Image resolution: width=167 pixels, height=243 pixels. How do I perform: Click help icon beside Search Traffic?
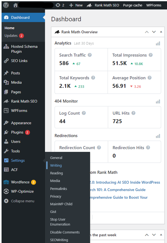click(90, 55)
